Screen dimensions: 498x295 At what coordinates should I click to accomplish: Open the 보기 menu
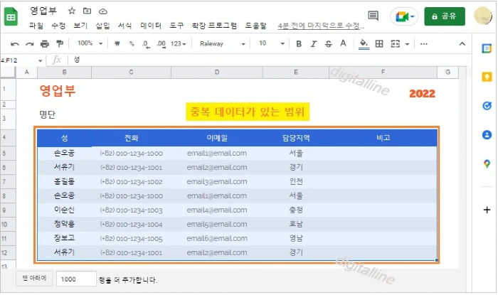coord(80,26)
